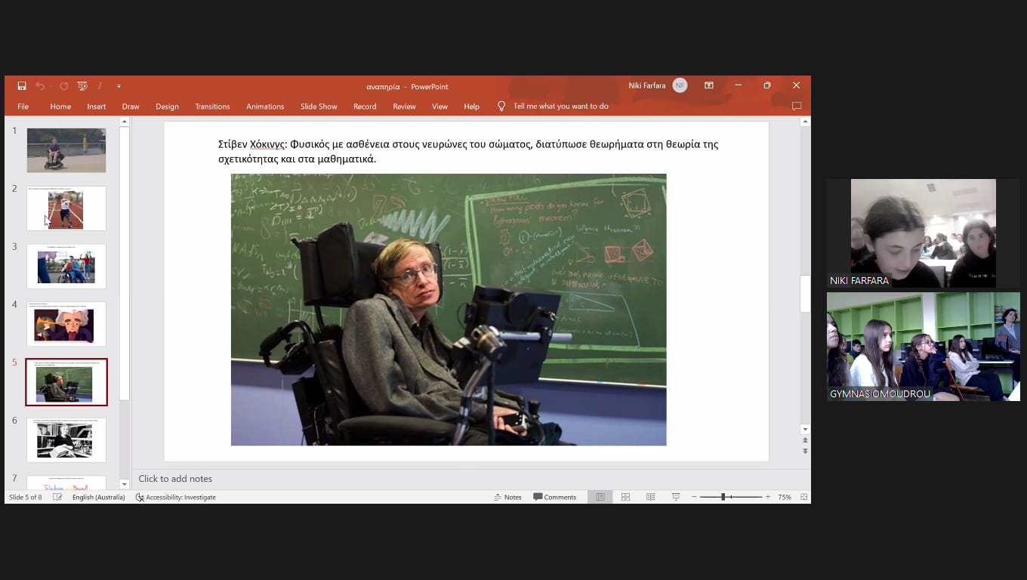This screenshot has width=1027, height=580.
Task: Click Accessibility: Investigate in status bar
Action: coord(175,497)
